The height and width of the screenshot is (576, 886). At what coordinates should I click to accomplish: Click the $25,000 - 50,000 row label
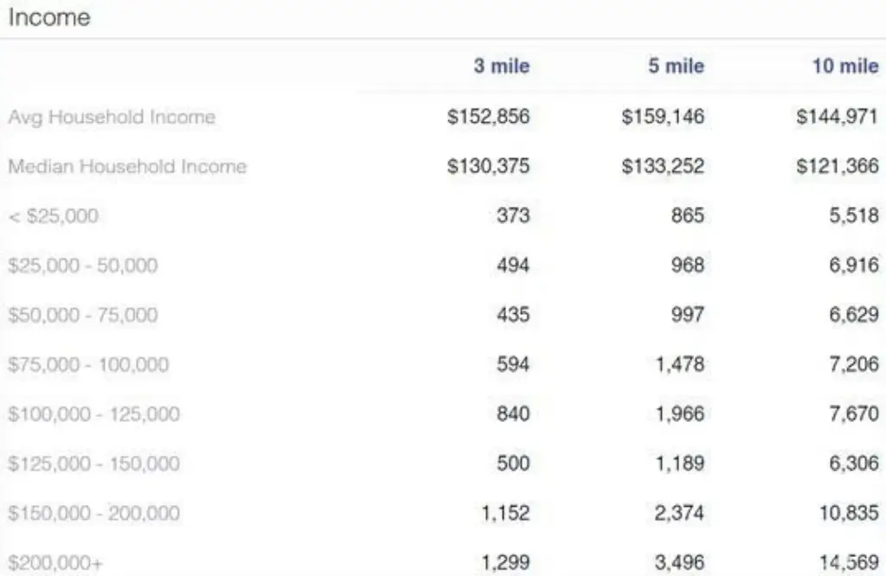(83, 266)
